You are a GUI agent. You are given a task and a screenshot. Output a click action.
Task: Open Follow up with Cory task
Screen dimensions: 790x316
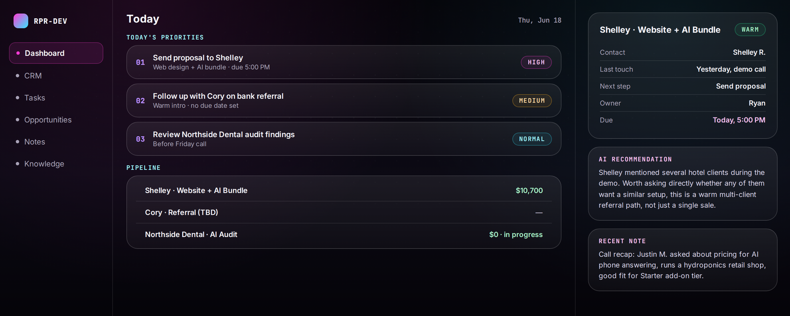point(344,100)
